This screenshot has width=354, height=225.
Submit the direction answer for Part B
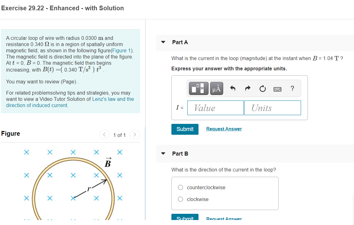click(185, 218)
